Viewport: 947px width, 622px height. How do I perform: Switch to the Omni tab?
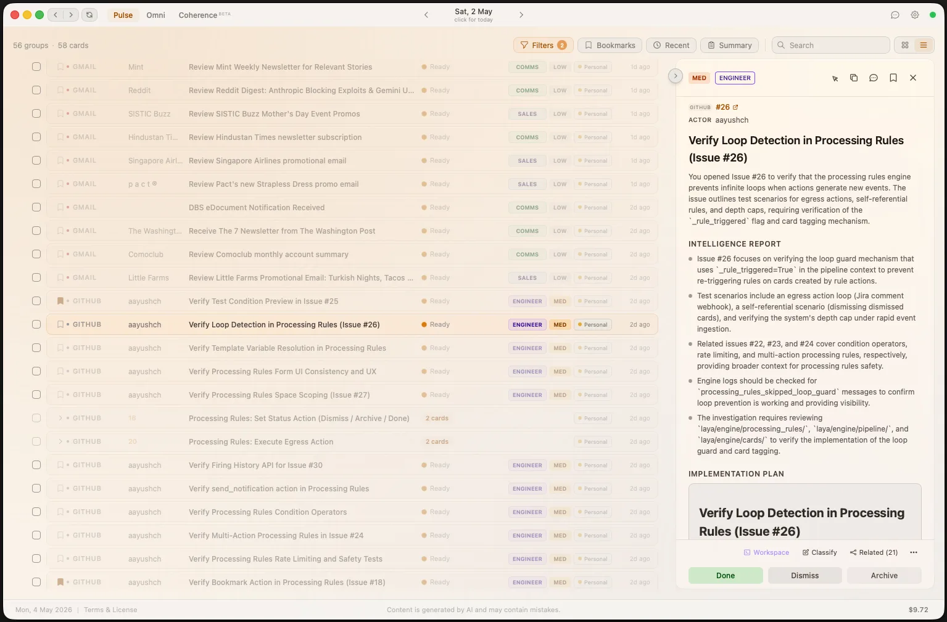(x=155, y=15)
